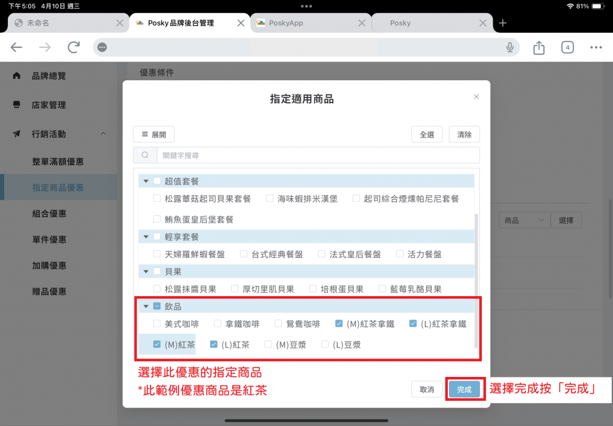613x426 pixels.
Task: Click the 取消 cancel button
Action: (x=427, y=390)
